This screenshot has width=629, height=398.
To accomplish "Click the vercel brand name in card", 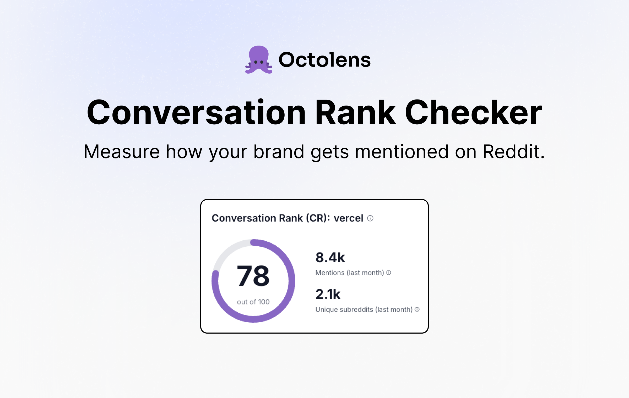I will 348,218.
